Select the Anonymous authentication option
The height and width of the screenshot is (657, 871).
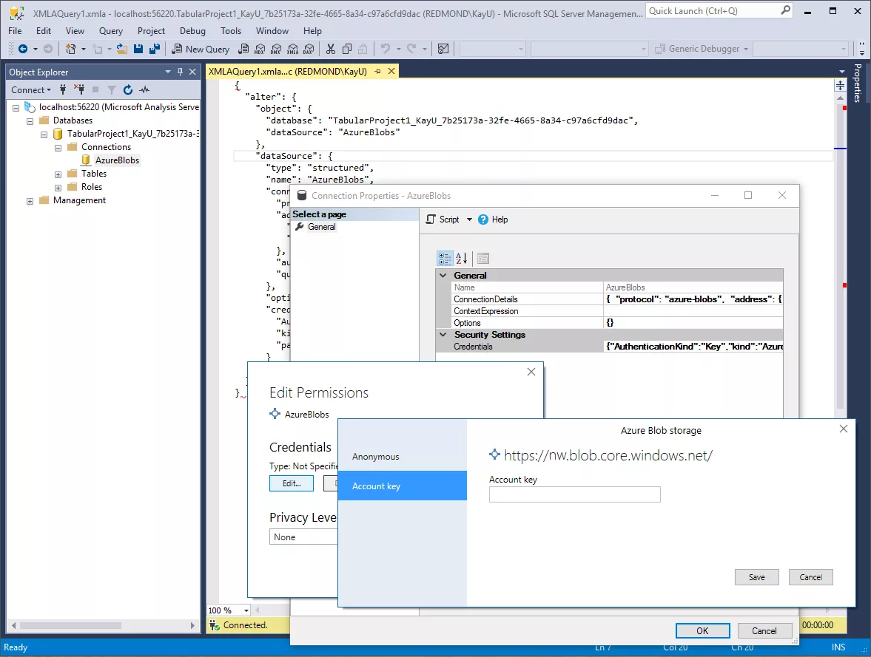coord(402,457)
